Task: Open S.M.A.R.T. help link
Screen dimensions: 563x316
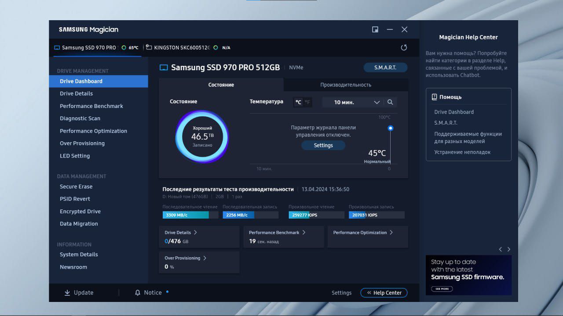Action: 446,123
